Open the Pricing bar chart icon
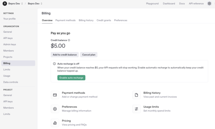 (55, 123)
